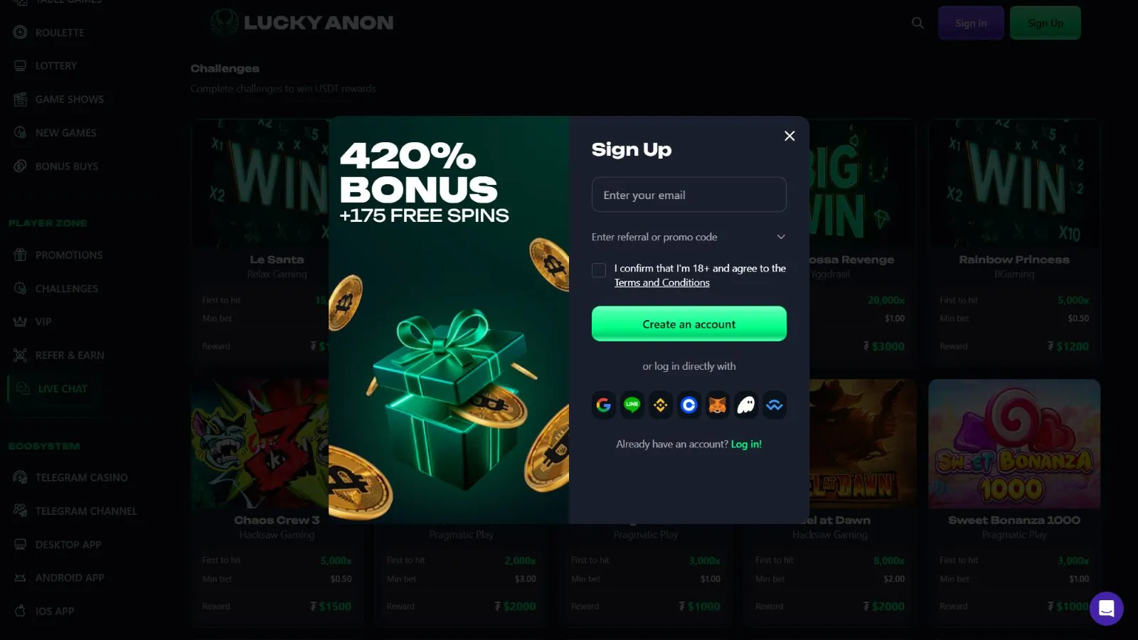Pick the WalletConnect login icon
Image resolution: width=1138 pixels, height=640 pixels.
pos(775,405)
